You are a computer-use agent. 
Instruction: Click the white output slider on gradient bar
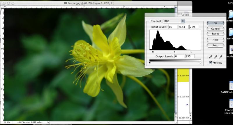tap(201, 63)
